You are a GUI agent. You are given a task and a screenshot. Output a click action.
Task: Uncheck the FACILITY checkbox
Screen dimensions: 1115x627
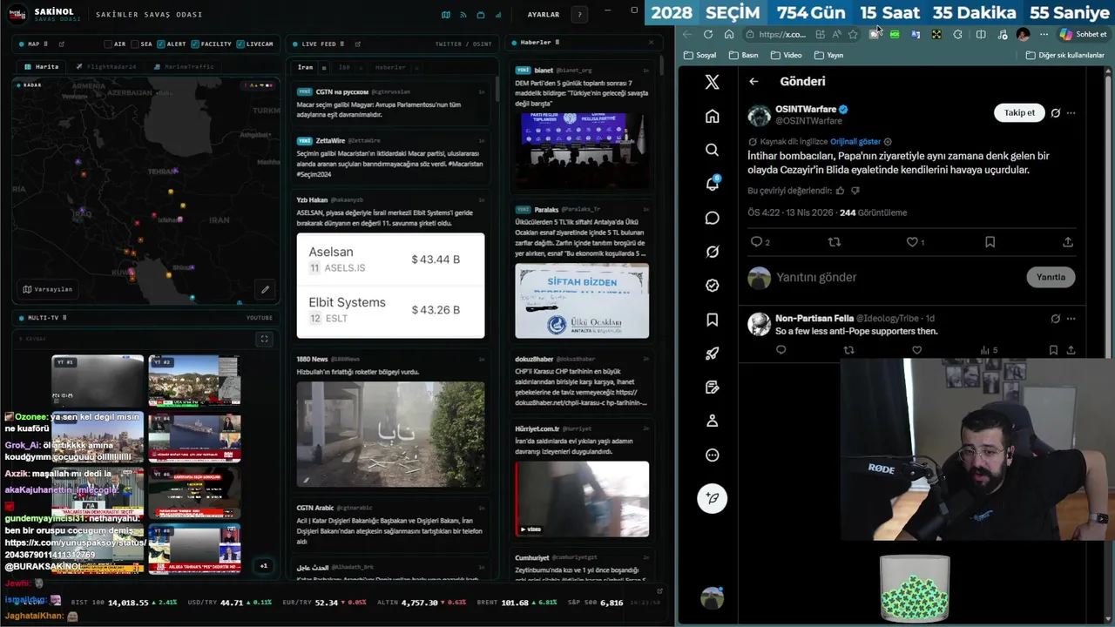[194, 44]
